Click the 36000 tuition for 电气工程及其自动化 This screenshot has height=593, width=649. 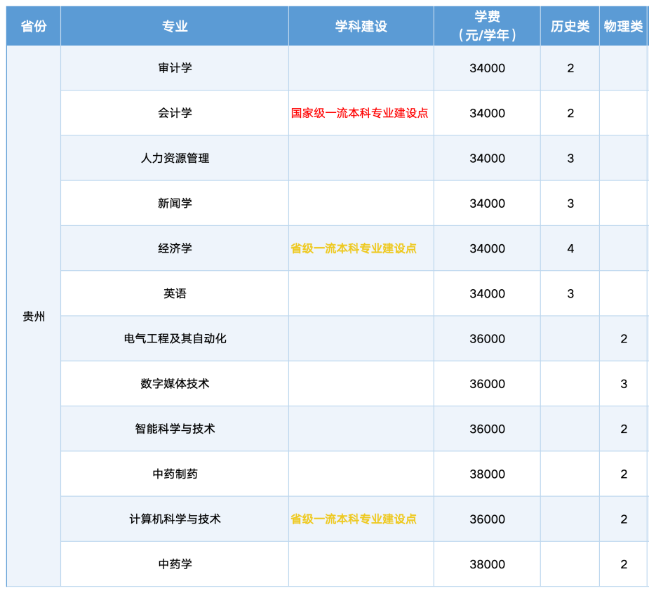[487, 339]
